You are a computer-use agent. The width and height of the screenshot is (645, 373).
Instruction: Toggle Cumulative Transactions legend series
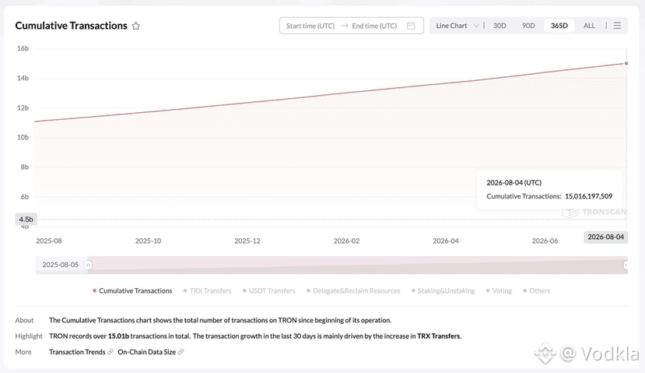132,290
